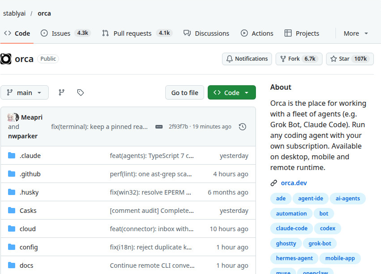Click the config folder icon
Screen dimensions: 381x274
pyautogui.click(x=12, y=247)
